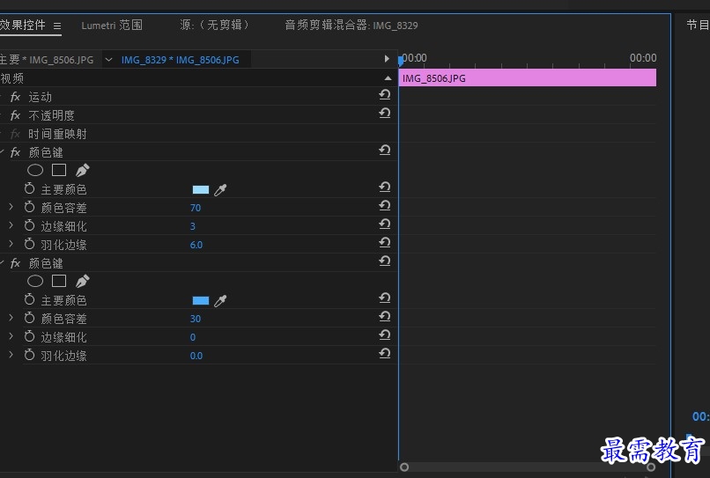
Task: Open the 音频剪辑混合器: IMG_8329 tab
Action: pyautogui.click(x=351, y=25)
